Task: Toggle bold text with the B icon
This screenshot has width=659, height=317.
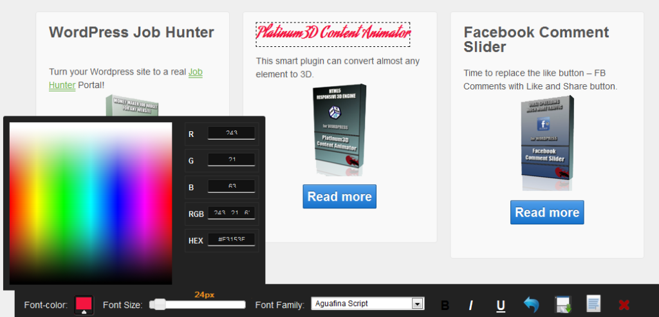Action: pos(445,305)
